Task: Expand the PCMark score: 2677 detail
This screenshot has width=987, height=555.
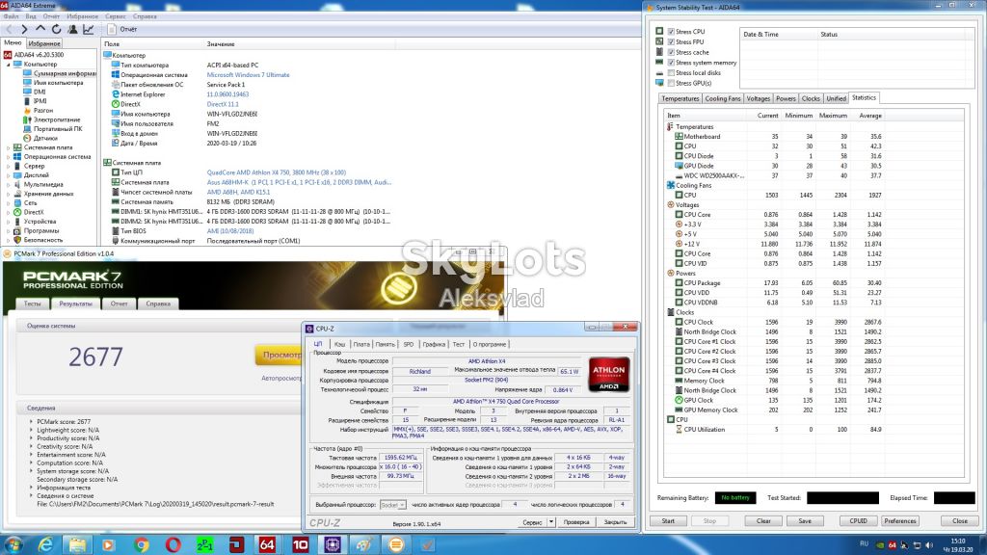Action: [32, 422]
